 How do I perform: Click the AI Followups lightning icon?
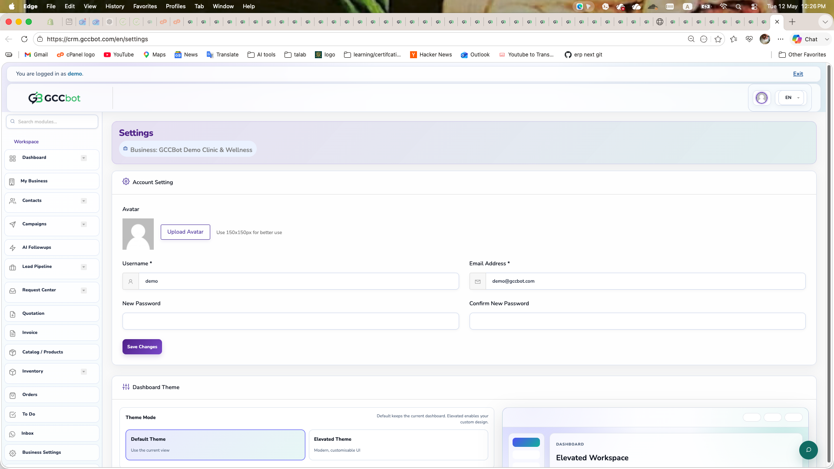[13, 248]
